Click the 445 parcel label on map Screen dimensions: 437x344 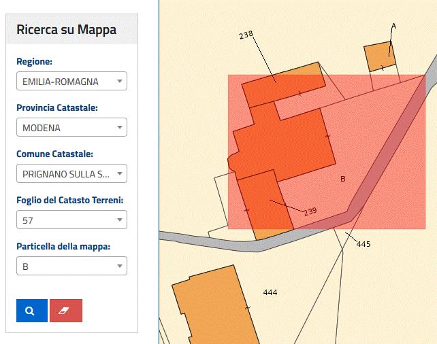363,244
